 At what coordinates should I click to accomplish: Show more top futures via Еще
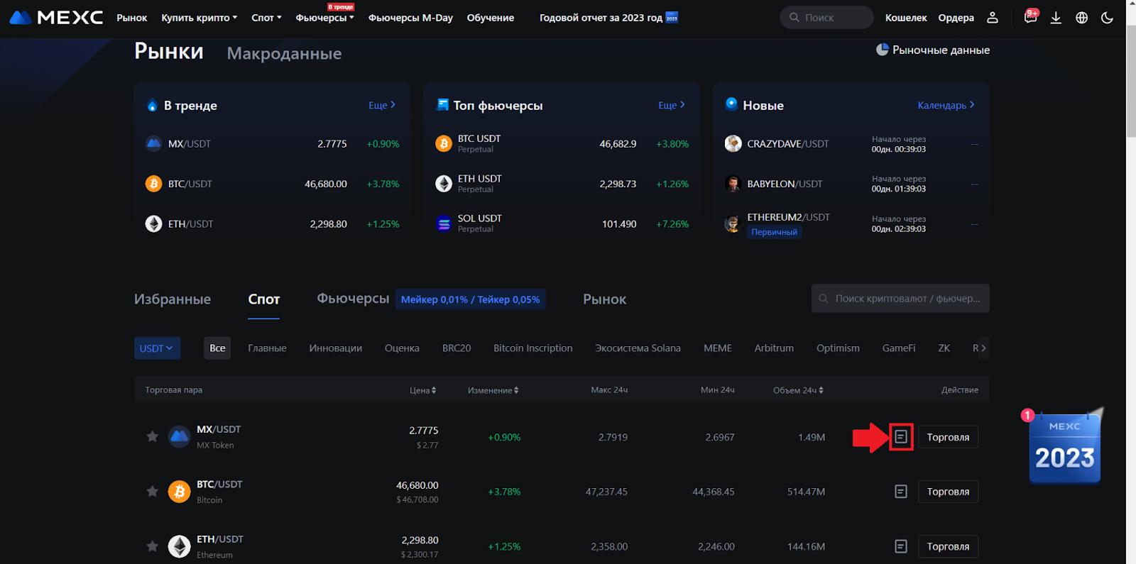click(672, 105)
